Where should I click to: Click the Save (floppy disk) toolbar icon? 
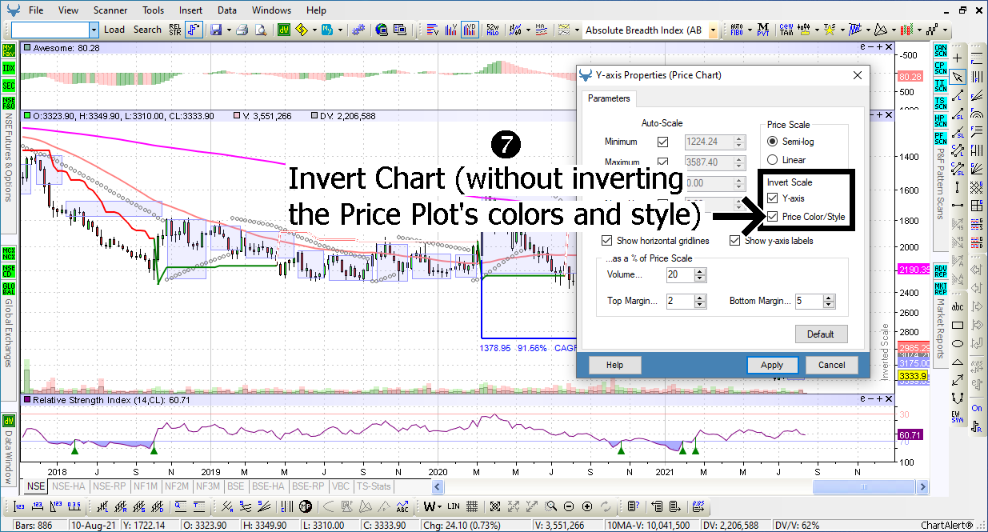215,30
